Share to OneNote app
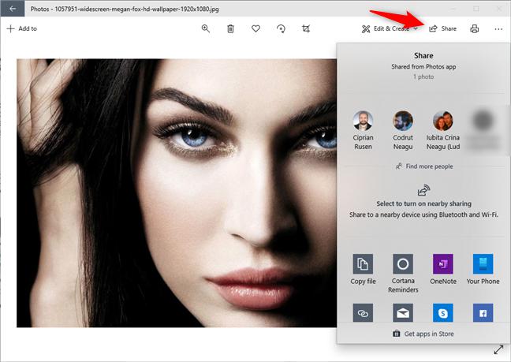Viewport: 511px width, 362px height. coord(442,270)
